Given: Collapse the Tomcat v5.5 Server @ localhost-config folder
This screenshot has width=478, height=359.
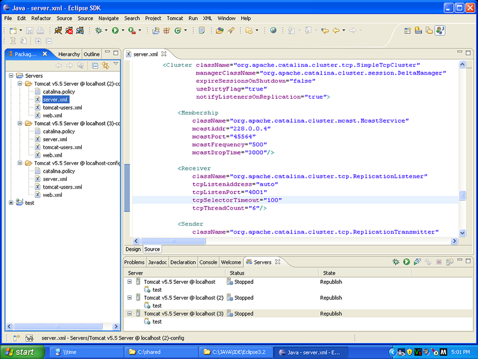Looking at the screenshot, I should coord(20,163).
